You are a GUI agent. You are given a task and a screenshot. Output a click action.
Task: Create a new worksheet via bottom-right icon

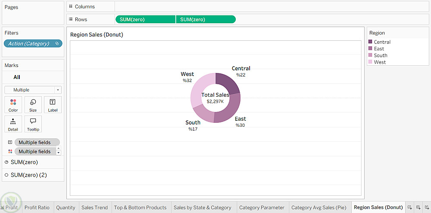[x=409, y=207]
